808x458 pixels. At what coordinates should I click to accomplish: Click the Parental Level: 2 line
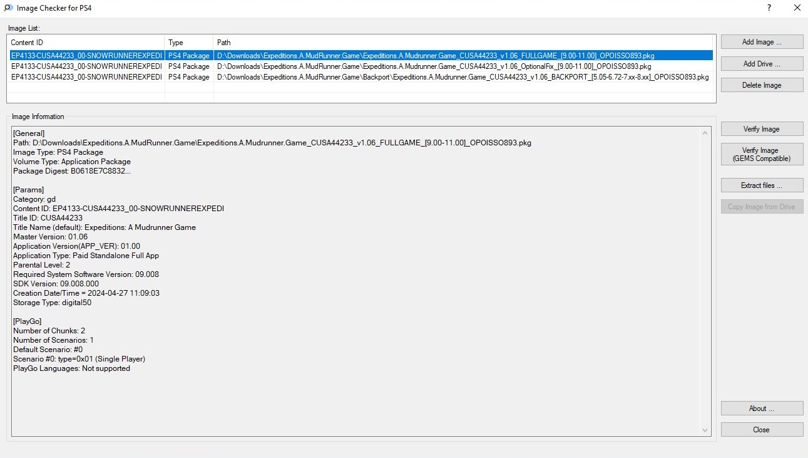(42, 265)
